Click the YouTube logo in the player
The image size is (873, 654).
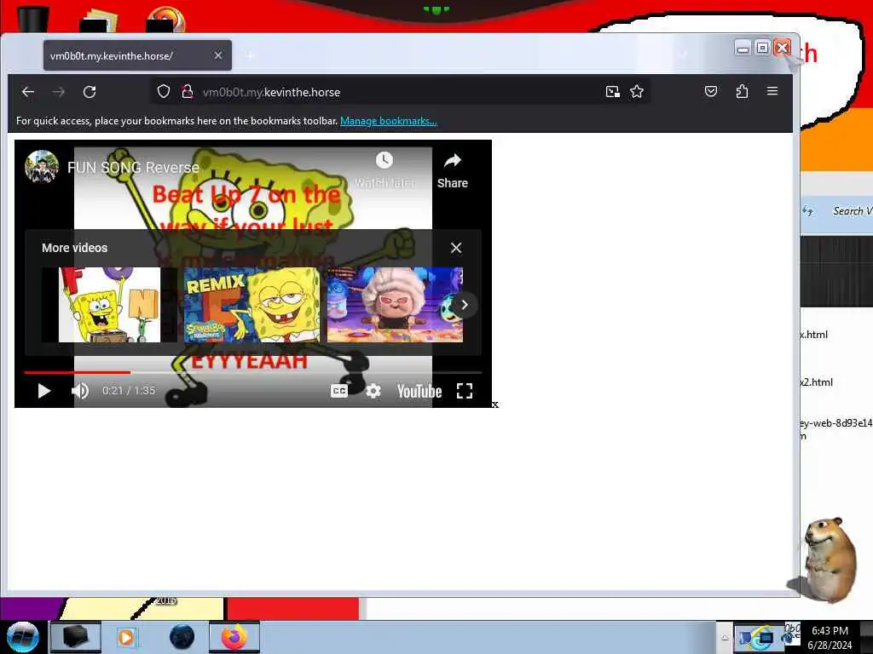coord(419,391)
